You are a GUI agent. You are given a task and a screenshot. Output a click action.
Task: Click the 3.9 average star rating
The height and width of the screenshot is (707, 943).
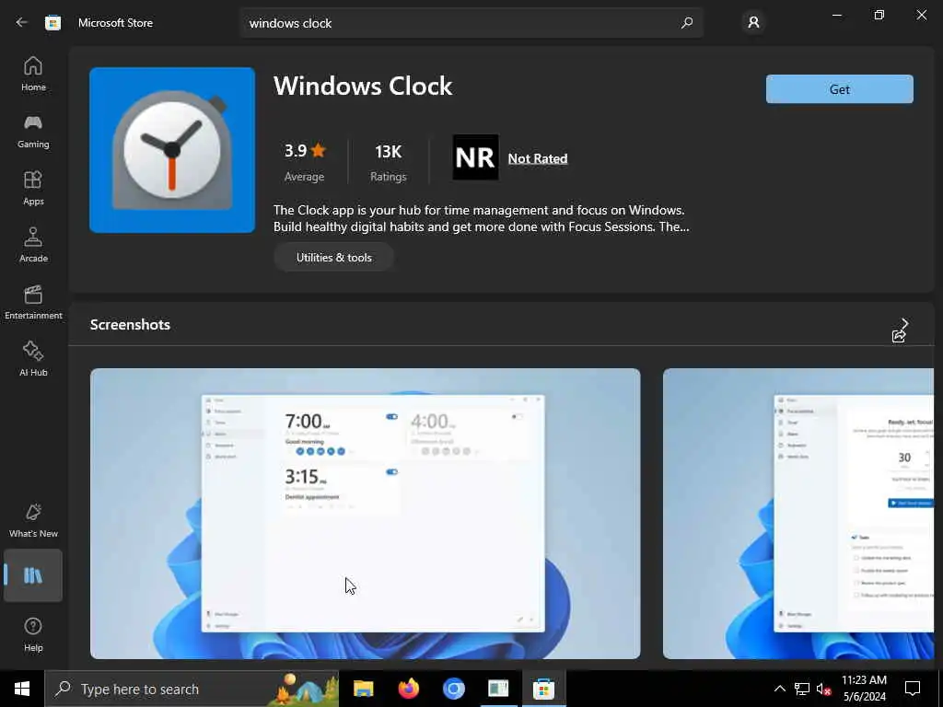click(304, 161)
